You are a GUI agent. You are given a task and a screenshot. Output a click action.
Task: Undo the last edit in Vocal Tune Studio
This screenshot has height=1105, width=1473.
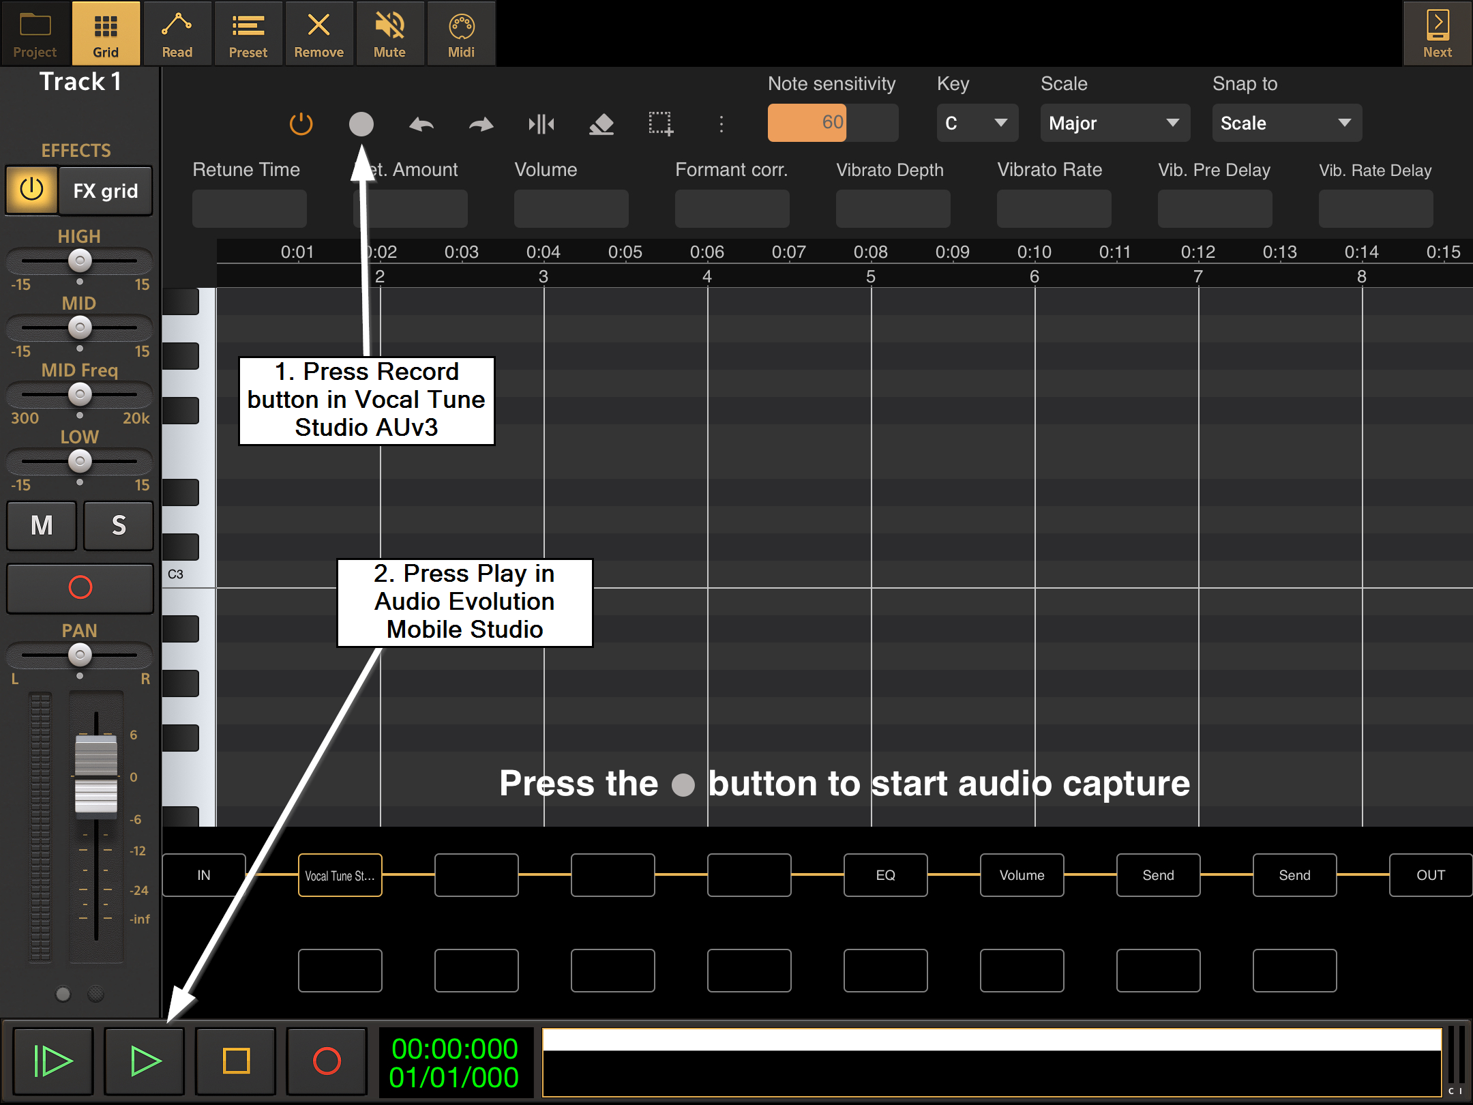(421, 124)
